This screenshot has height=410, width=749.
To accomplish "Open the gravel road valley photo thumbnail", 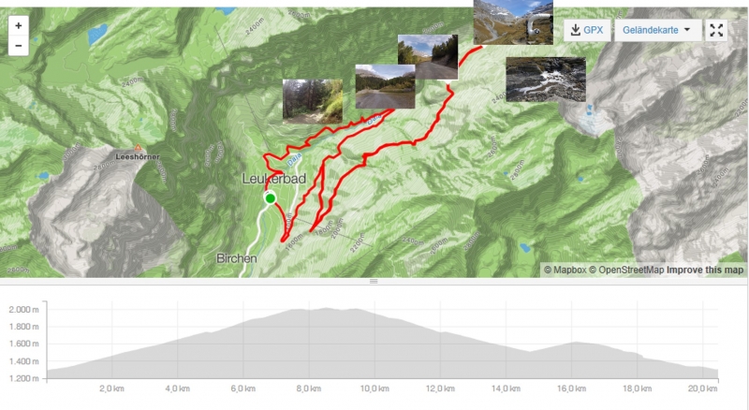I will point(385,86).
